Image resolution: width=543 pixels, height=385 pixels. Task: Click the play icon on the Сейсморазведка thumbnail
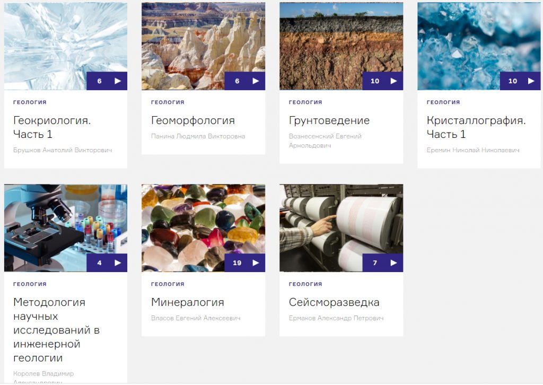tap(394, 263)
